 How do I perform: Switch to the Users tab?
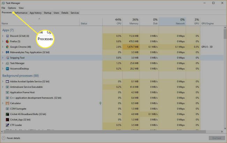[56, 13]
